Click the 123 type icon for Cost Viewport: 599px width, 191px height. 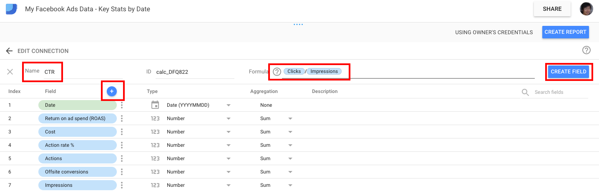click(155, 132)
